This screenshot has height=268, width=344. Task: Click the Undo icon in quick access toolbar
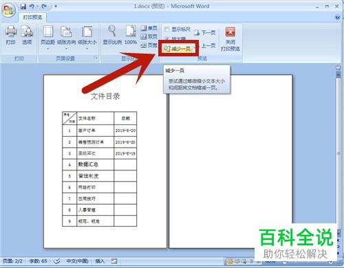[x=32, y=6]
